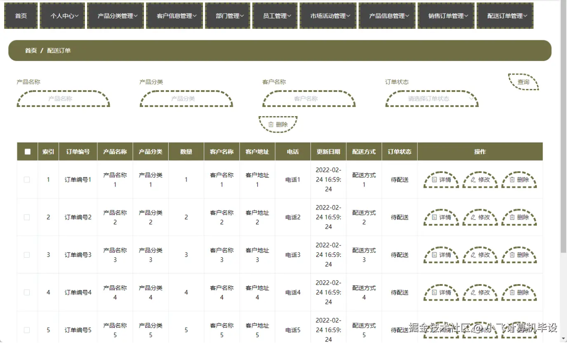Expand the 产品信息管理 menu
Viewport: 567px width, 343px height.
click(x=387, y=16)
